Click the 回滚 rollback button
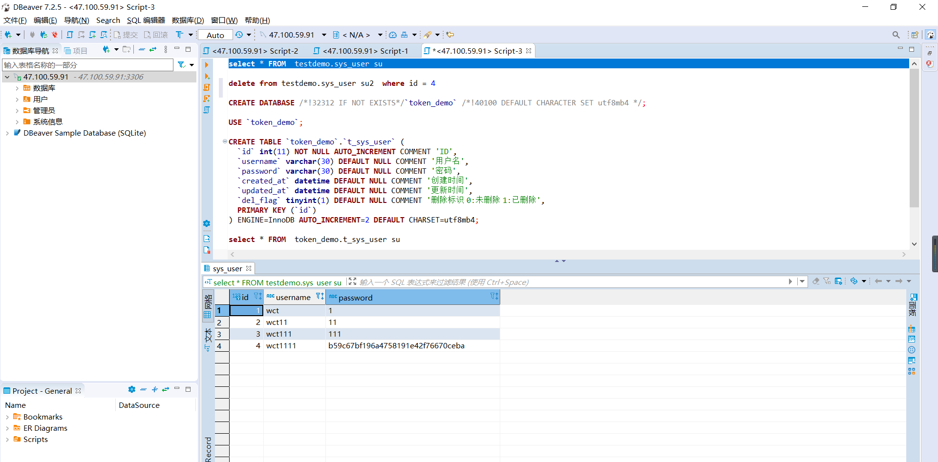This screenshot has width=938, height=462. point(156,35)
